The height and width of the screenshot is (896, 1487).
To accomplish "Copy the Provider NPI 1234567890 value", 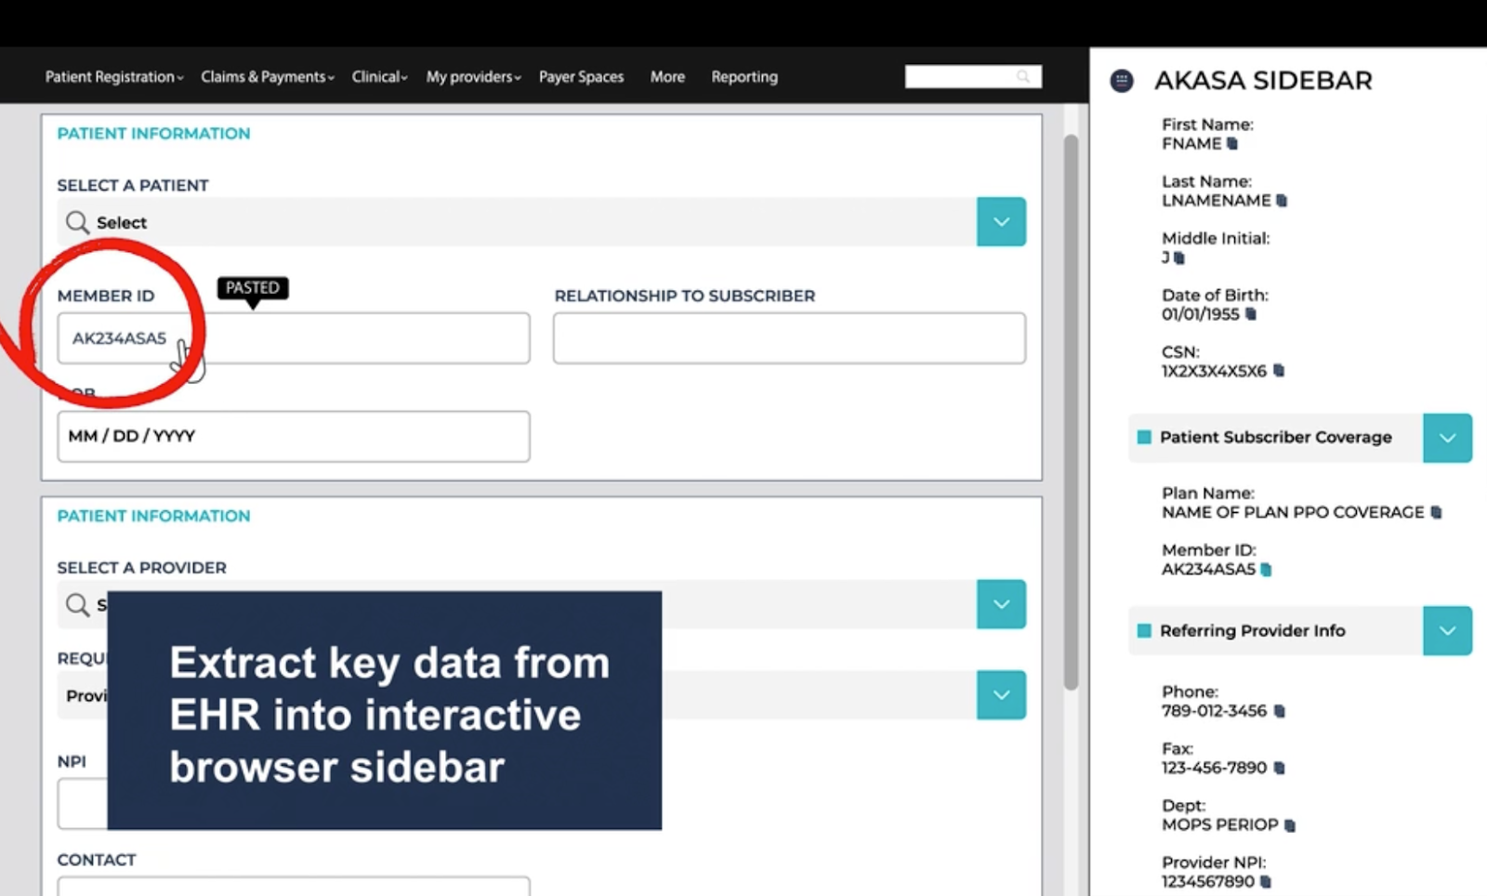I will click(x=1266, y=882).
